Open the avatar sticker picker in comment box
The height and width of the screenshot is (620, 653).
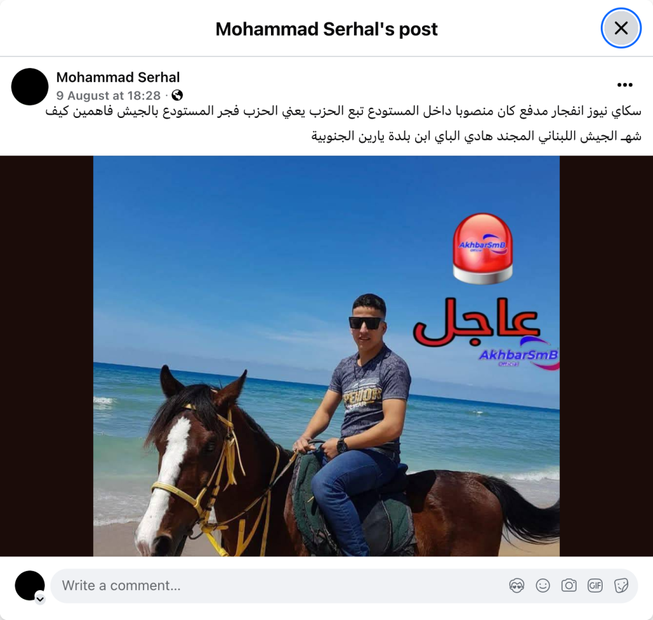tap(517, 586)
